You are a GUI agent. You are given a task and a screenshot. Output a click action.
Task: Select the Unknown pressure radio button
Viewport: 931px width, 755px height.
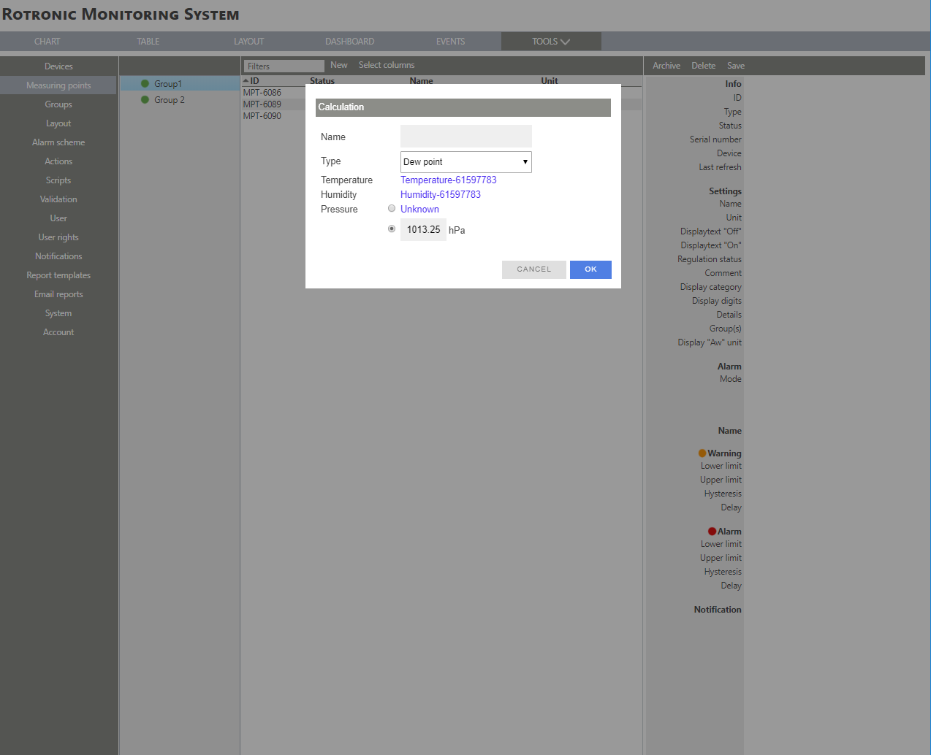pos(392,208)
